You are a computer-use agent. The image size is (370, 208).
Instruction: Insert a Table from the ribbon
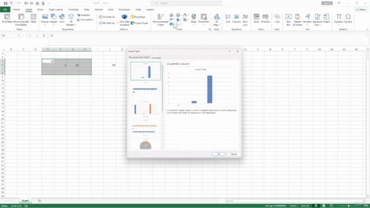tap(34, 18)
